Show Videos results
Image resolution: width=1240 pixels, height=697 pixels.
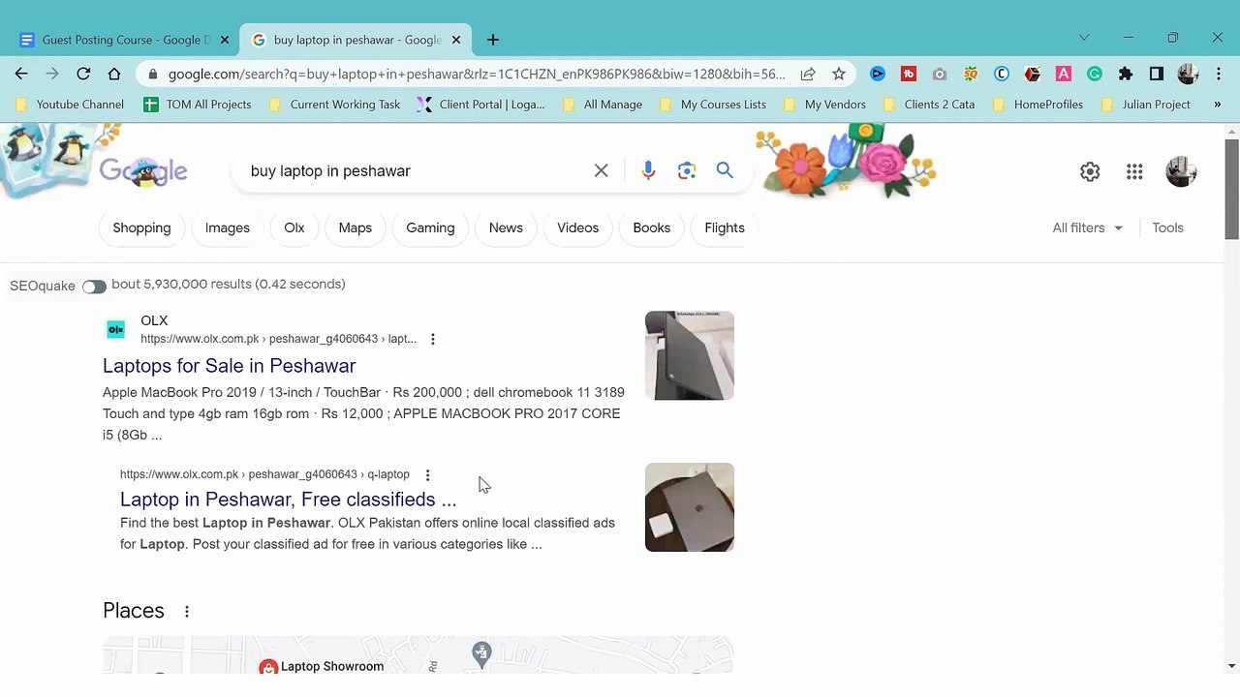tap(578, 227)
